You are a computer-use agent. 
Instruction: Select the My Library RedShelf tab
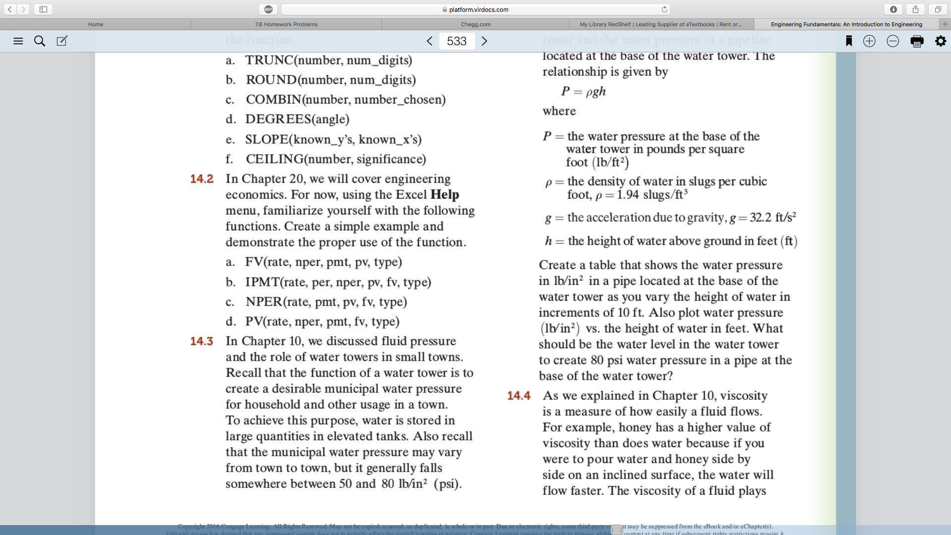(x=661, y=24)
